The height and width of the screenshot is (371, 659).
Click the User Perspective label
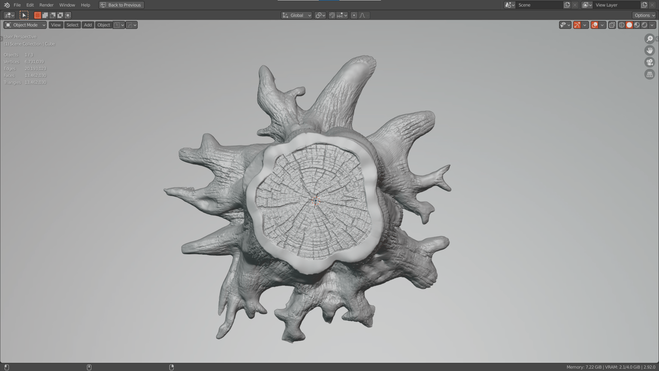[20, 36]
